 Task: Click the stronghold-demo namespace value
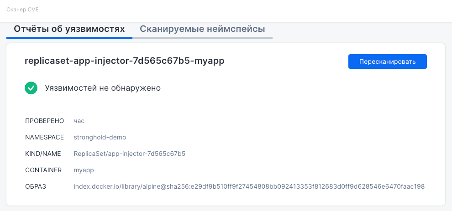point(100,137)
